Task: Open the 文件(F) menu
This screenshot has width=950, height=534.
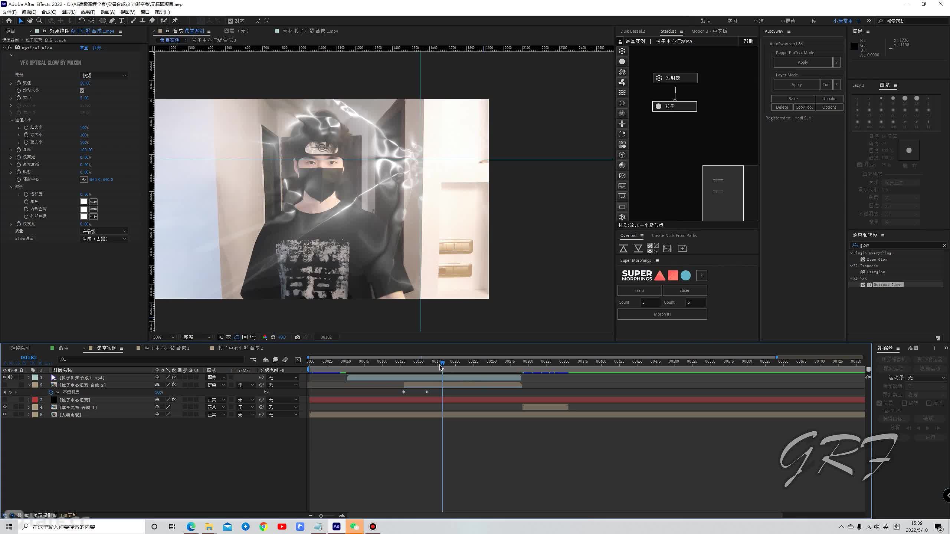Action: click(10, 12)
